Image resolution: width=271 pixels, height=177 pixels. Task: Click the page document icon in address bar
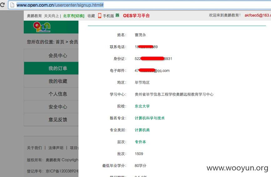click(12, 5)
